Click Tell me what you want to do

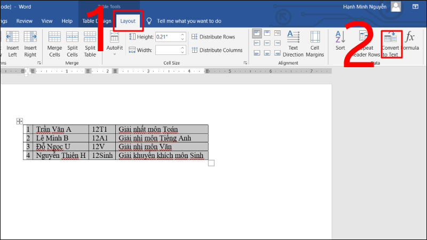pos(189,21)
